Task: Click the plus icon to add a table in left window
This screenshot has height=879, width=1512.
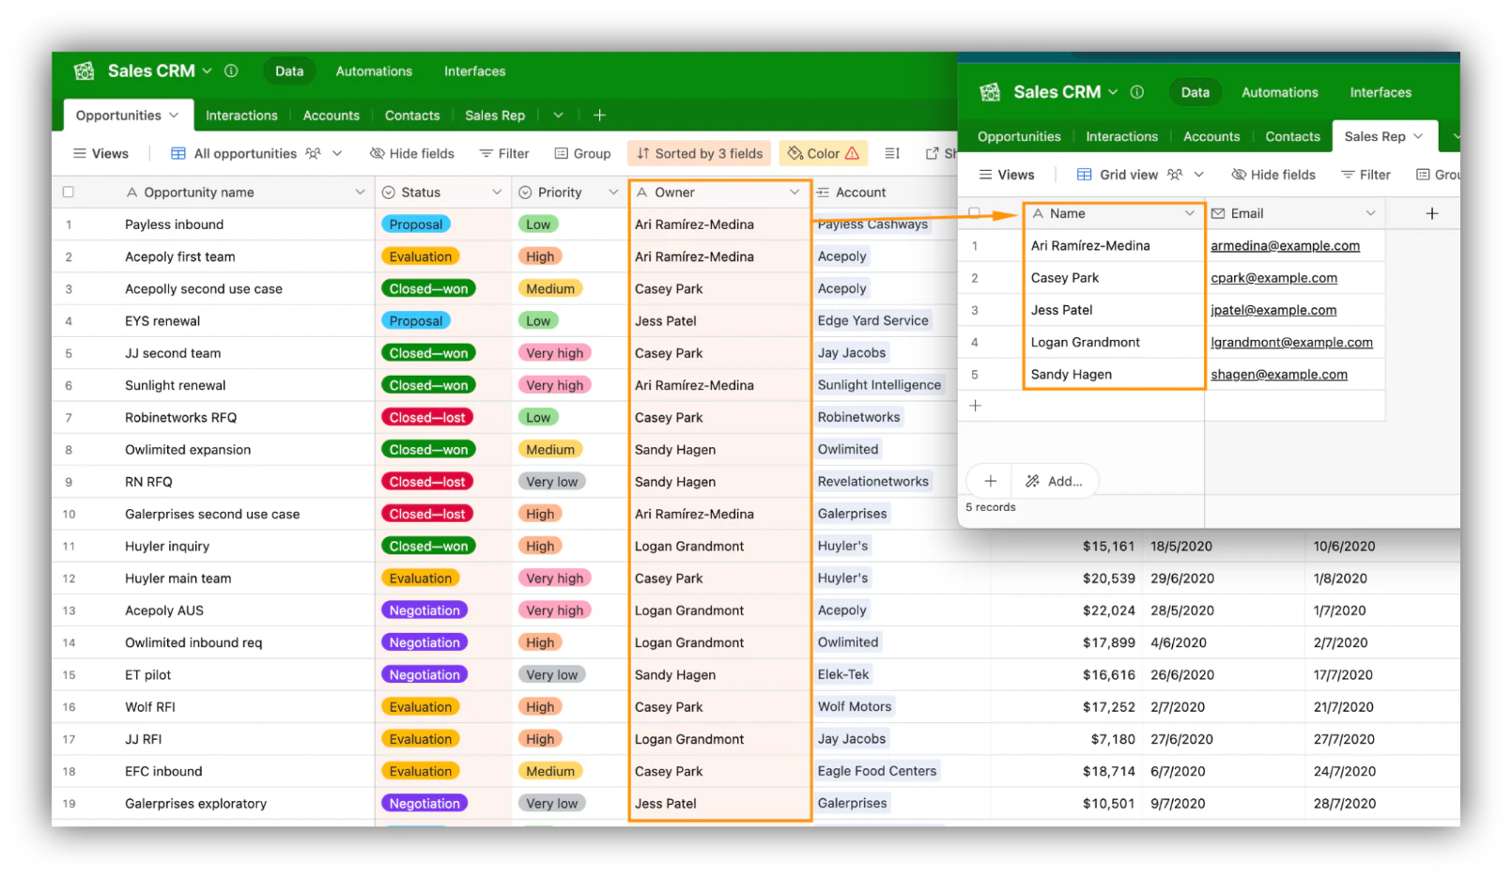Action: click(599, 116)
